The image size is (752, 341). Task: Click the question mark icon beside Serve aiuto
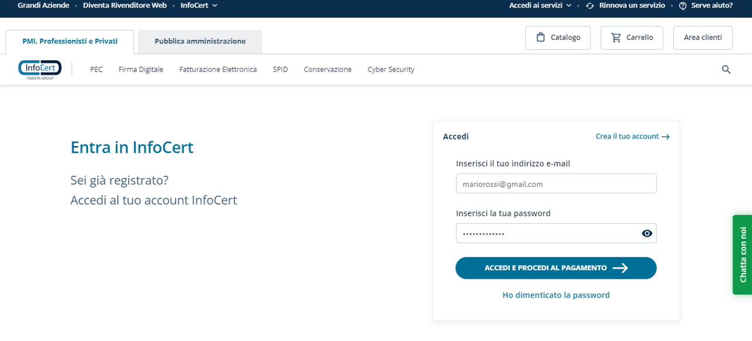pos(683,5)
